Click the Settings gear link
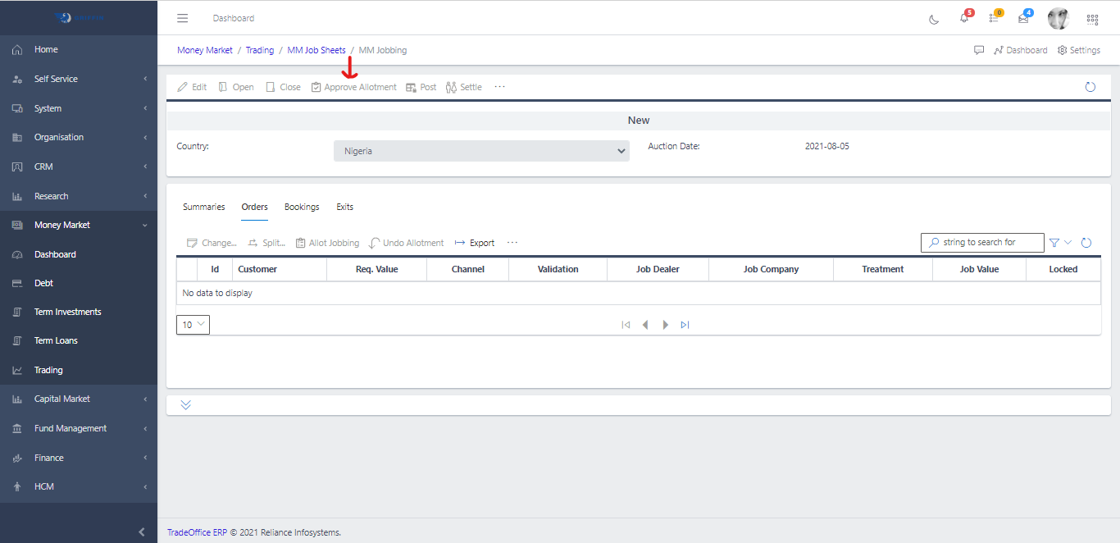Image resolution: width=1120 pixels, height=543 pixels. (1079, 50)
